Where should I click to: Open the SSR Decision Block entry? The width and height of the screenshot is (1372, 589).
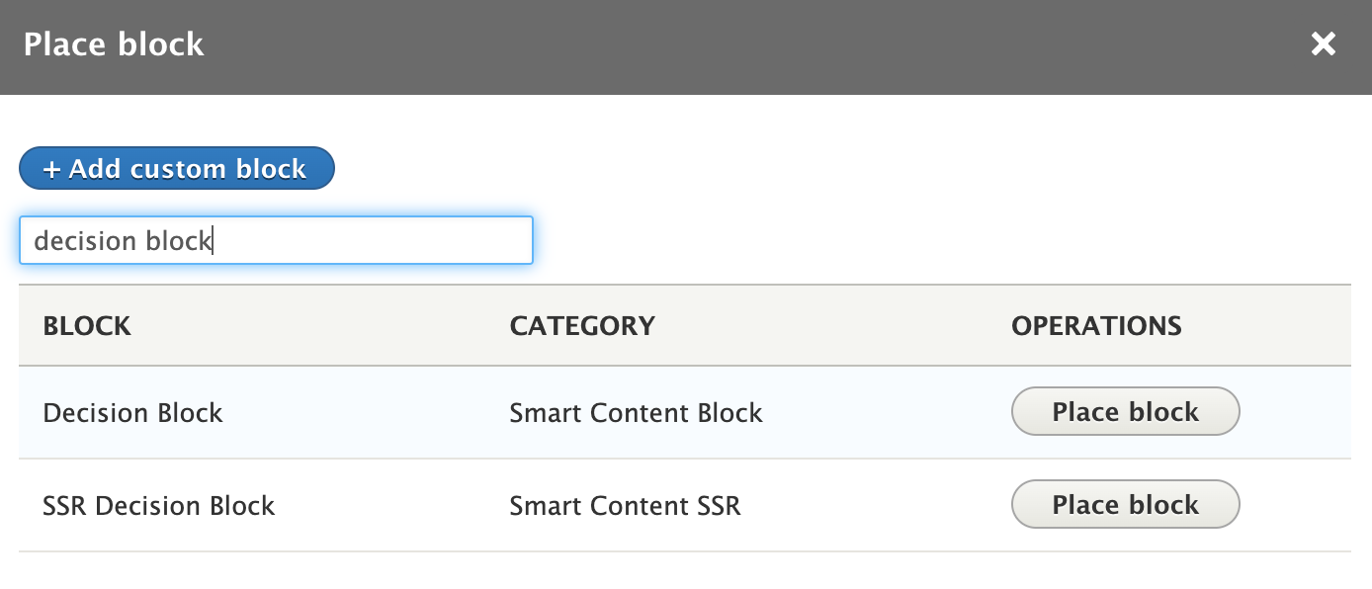158,505
